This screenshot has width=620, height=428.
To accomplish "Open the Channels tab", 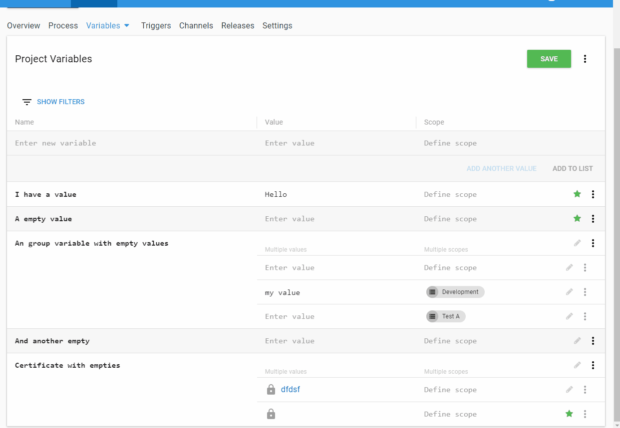I will 196,25.
